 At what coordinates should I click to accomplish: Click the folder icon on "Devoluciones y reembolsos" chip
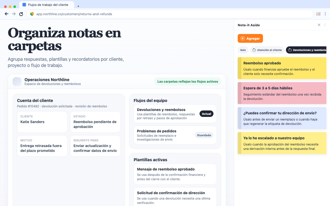click(290, 50)
